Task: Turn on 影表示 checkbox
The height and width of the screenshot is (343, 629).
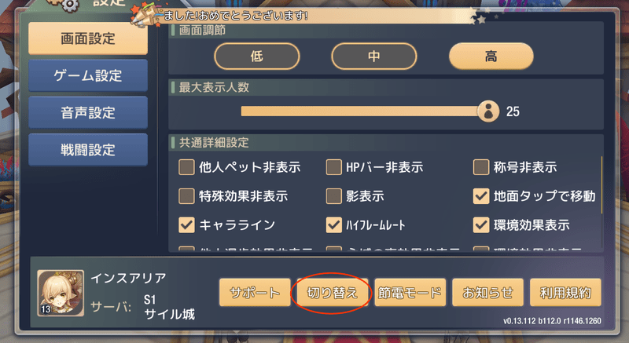Action: [333, 196]
